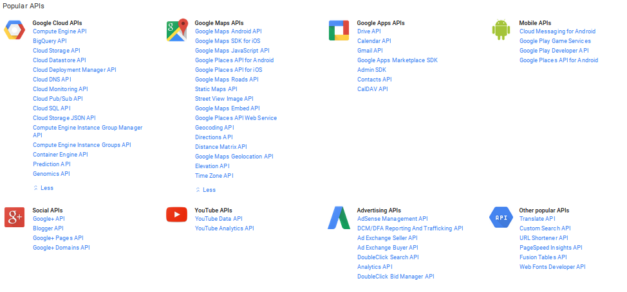Open the Directions API link
The image size is (627, 292).
(x=214, y=137)
